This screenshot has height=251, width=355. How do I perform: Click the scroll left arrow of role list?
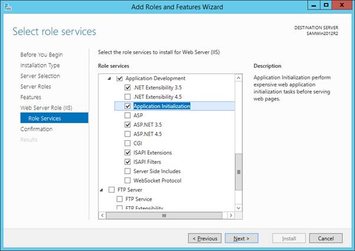coord(103,215)
